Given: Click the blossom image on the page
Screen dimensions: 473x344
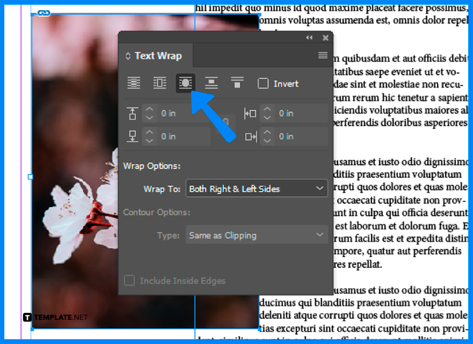Looking at the screenshot, I should [x=70, y=226].
